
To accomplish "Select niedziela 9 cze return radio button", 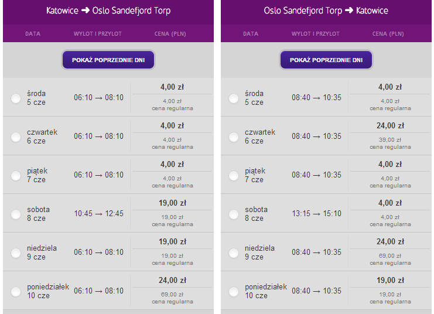I will click(234, 253).
